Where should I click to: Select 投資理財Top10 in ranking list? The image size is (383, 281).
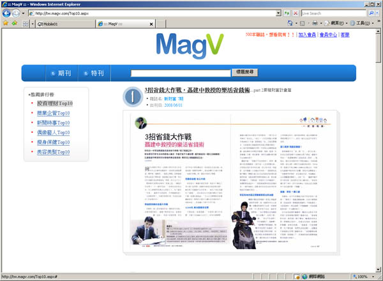55,103
